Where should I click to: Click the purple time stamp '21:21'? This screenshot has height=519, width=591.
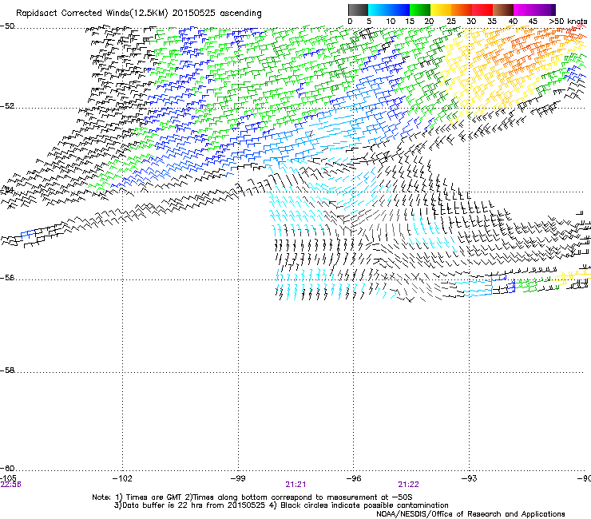(295, 485)
